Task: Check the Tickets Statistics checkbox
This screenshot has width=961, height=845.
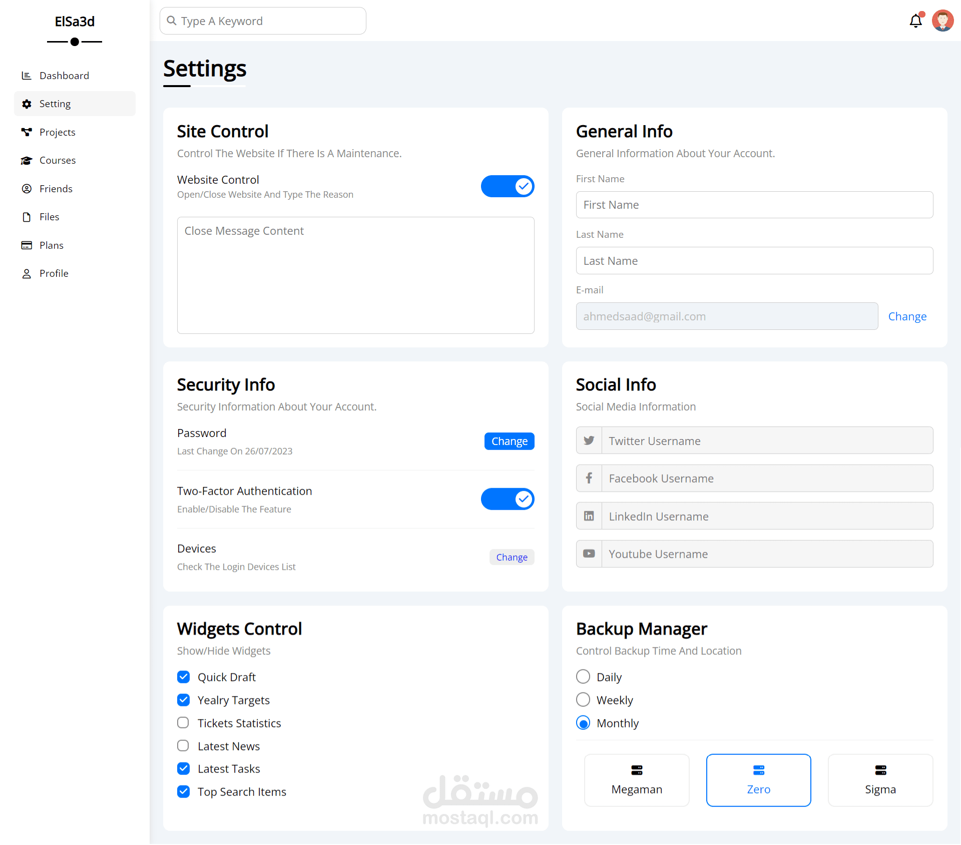Action: (183, 723)
